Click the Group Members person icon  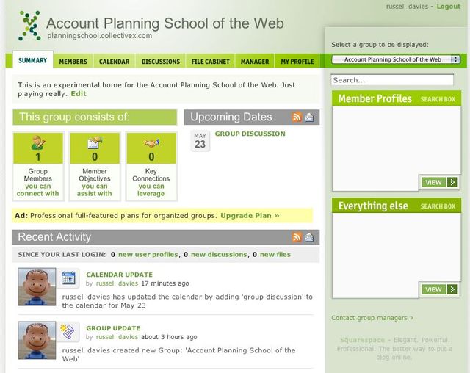(x=38, y=142)
